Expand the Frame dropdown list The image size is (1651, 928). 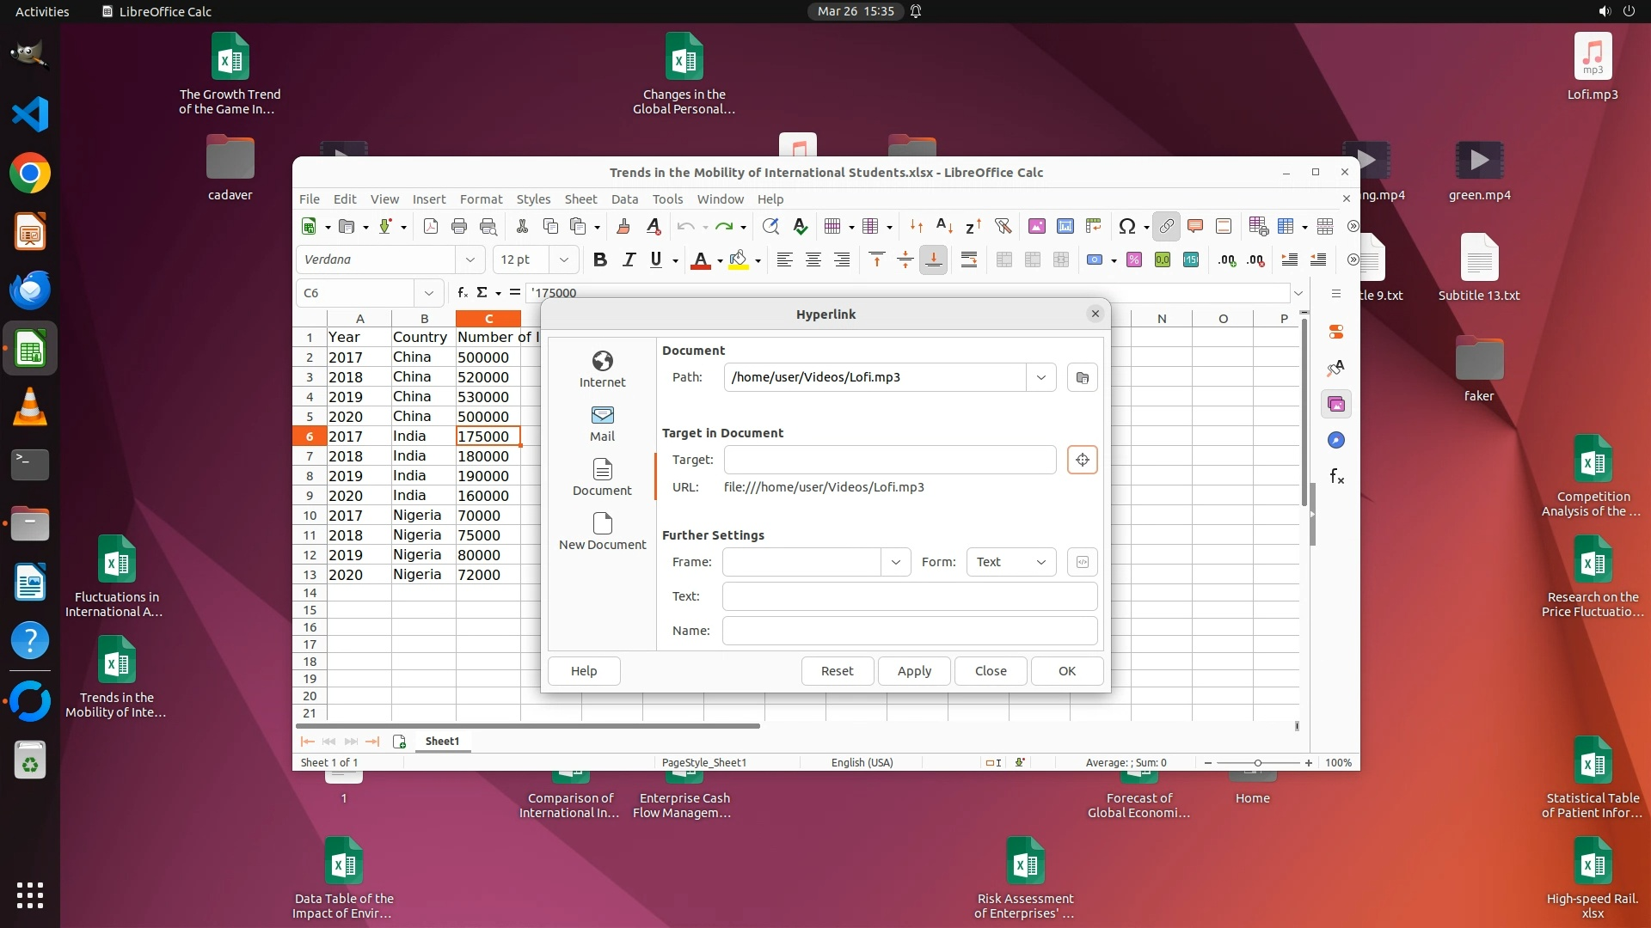895,562
